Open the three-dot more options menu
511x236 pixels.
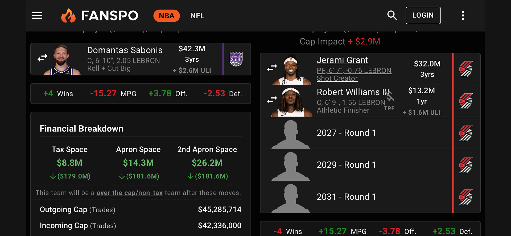click(x=463, y=15)
